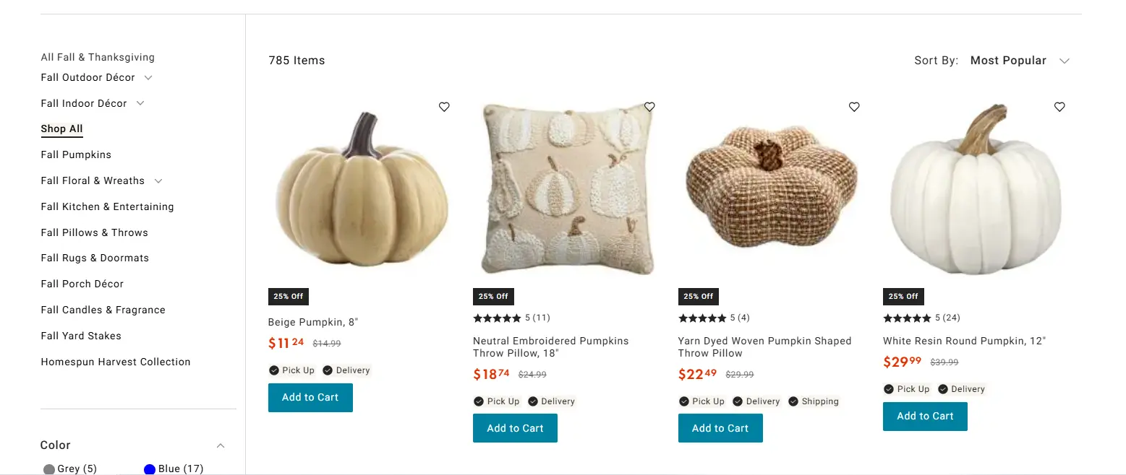Toggle the 25% Off badge on Beige Pumpkin
1126x475 pixels.
click(x=288, y=296)
